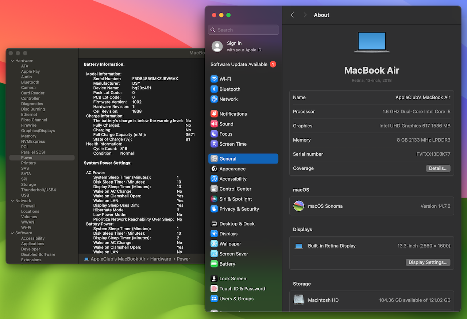The image size is (467, 319).
Task: Open Focus moon icon
Action: click(214, 134)
